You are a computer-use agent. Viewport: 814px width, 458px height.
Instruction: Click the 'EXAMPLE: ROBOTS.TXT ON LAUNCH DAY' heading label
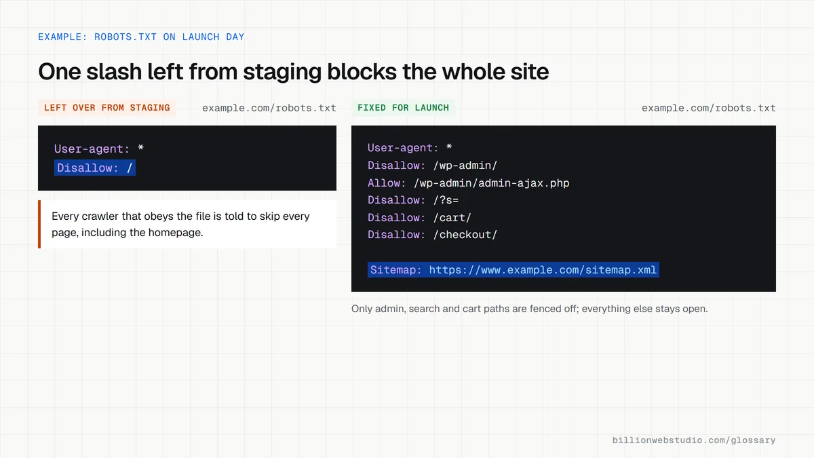click(x=141, y=37)
